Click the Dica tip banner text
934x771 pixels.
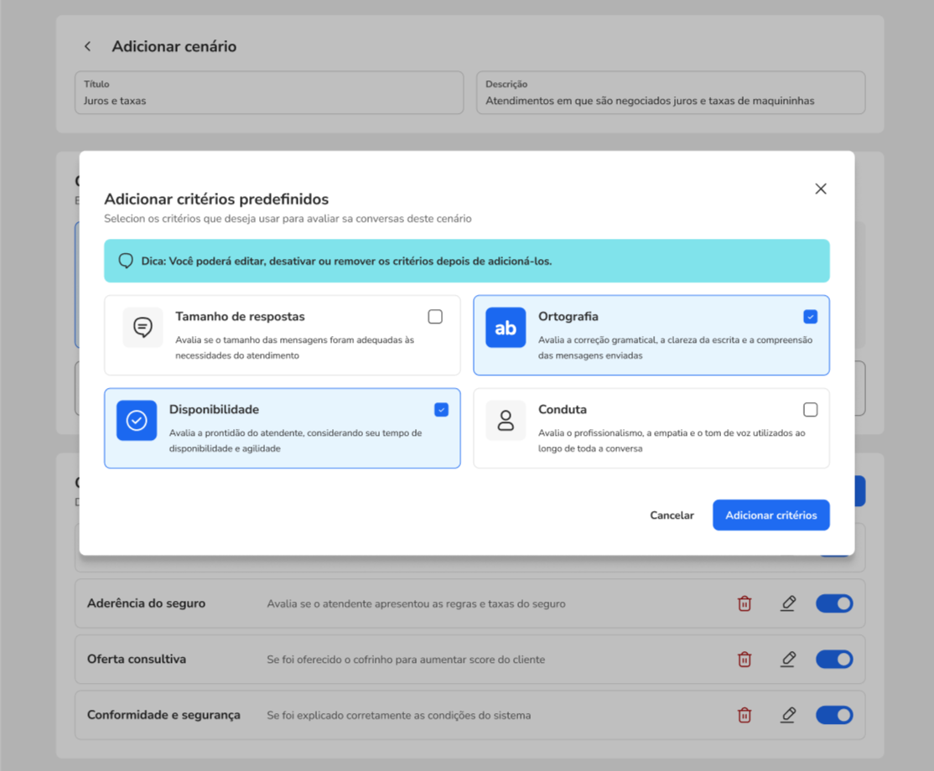[x=346, y=261]
